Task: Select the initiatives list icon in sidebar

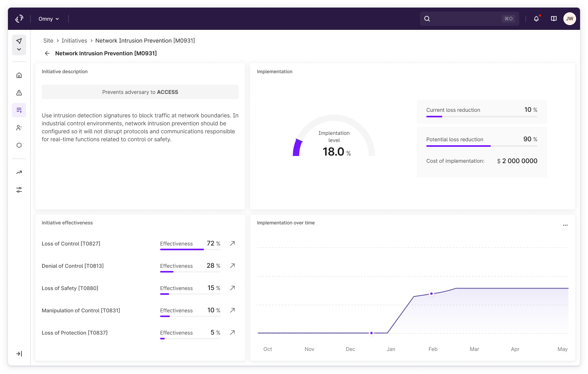Action: [x=19, y=110]
